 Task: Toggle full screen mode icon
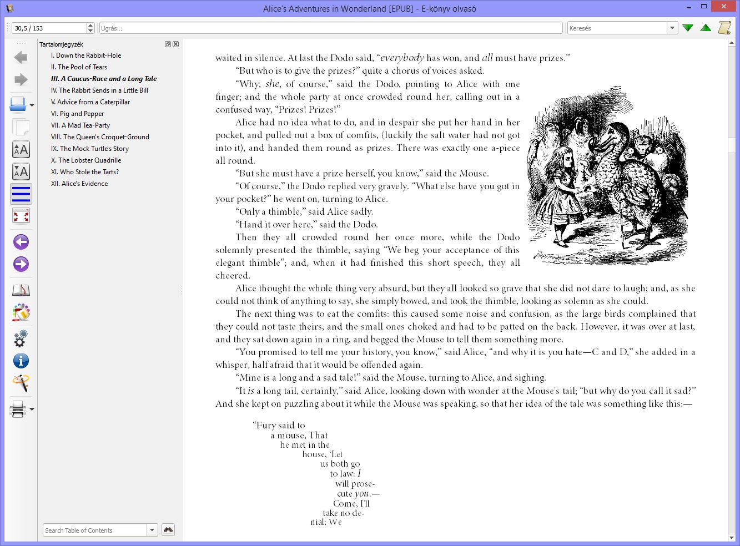[21, 216]
